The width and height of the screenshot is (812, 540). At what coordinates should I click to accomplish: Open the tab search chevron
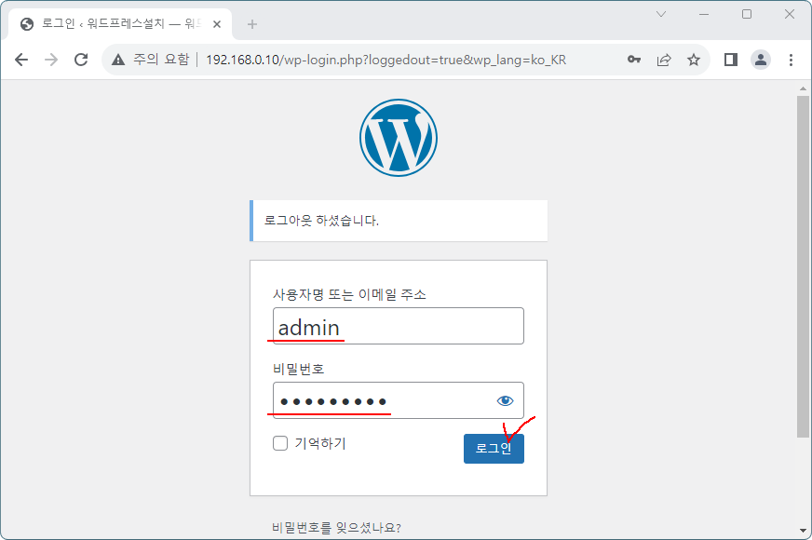click(x=661, y=14)
